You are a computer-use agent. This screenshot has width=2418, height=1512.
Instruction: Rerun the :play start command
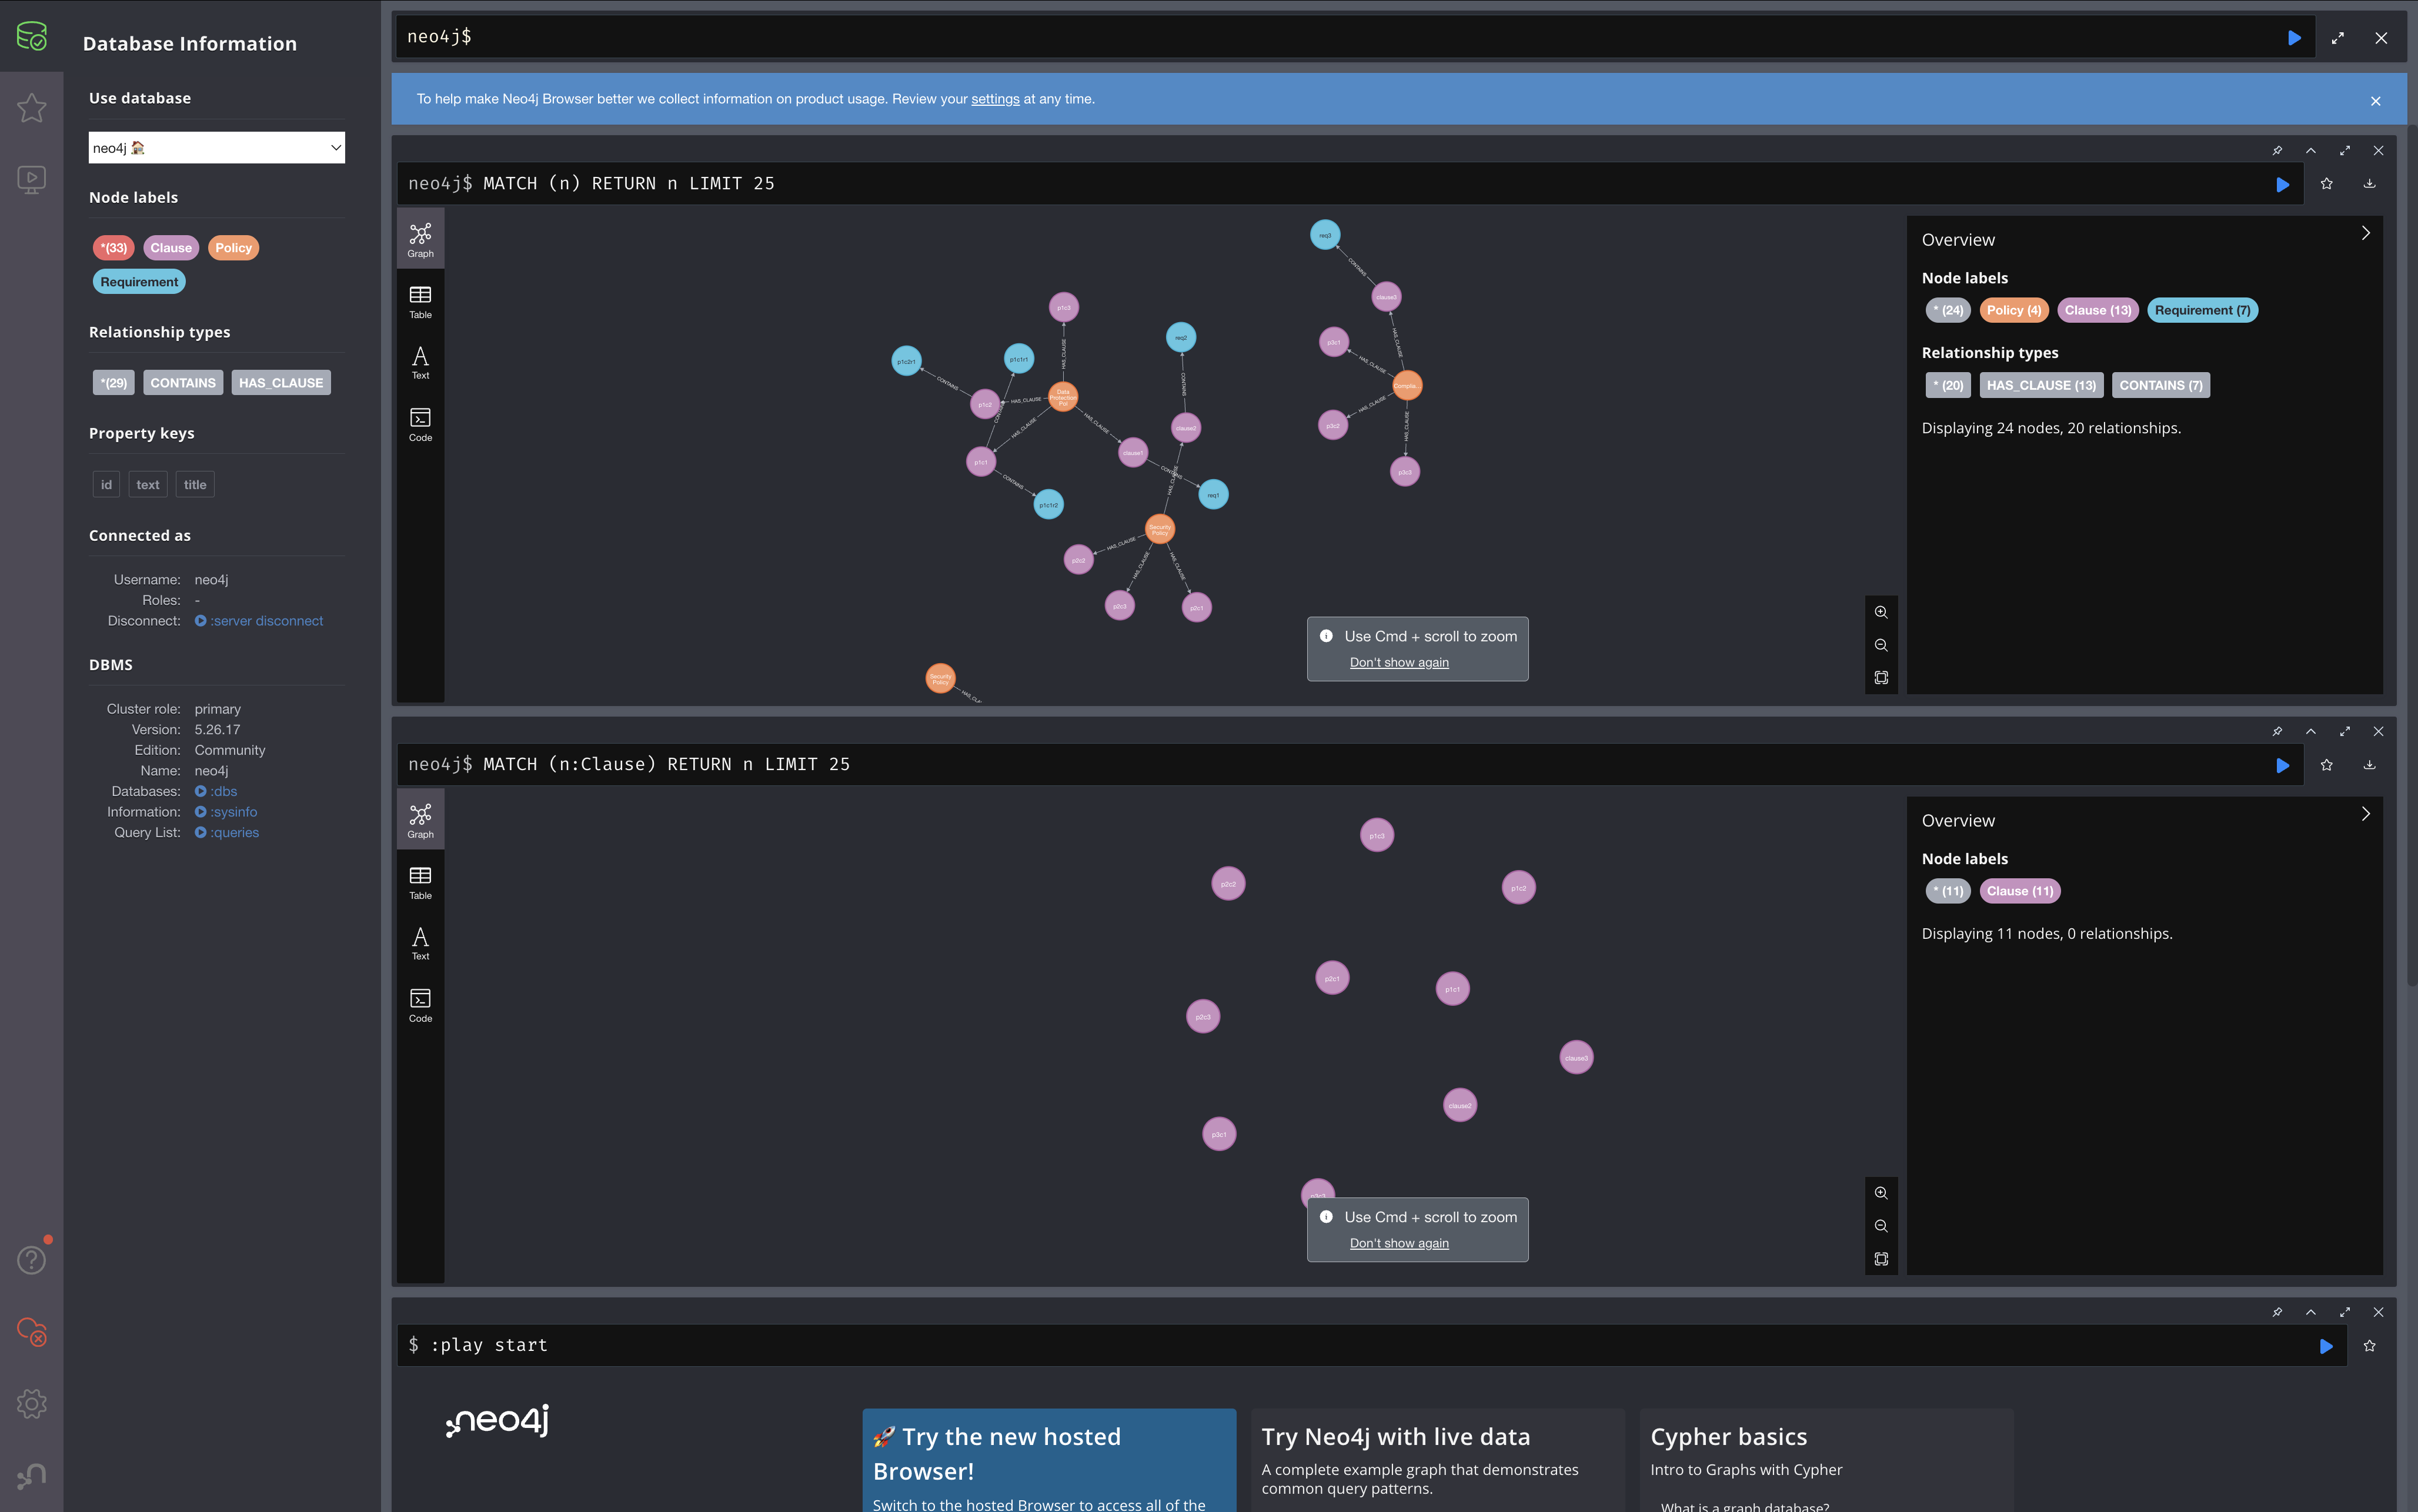click(x=2326, y=1346)
